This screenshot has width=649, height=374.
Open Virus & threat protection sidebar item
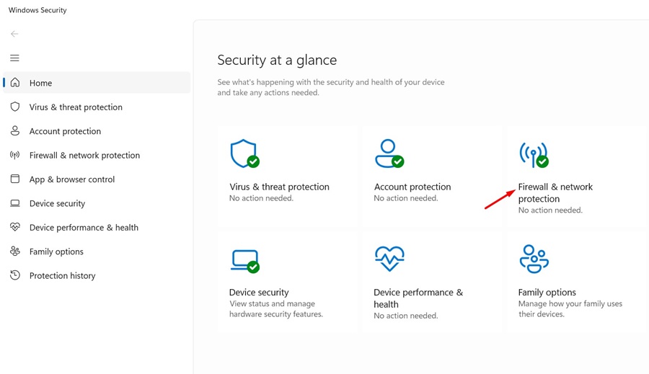[x=76, y=107]
